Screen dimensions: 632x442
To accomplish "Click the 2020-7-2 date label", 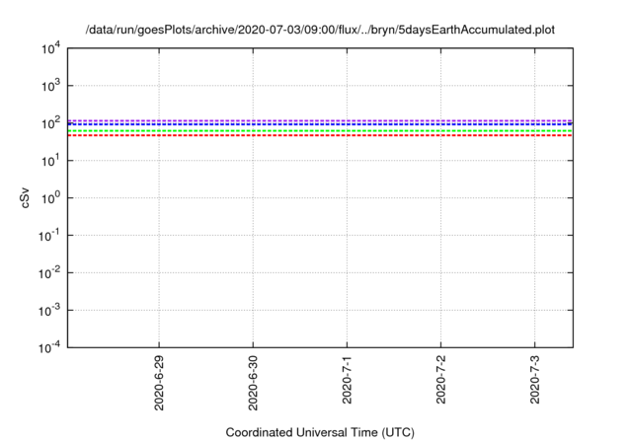I will pyautogui.click(x=440, y=380).
